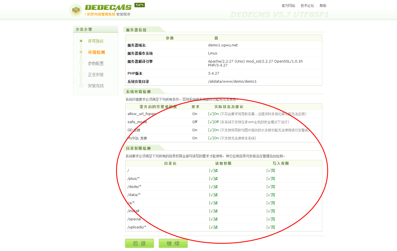Click the PHP version 5.4.27 value
The height and width of the screenshot is (251, 397).
coord(214,73)
